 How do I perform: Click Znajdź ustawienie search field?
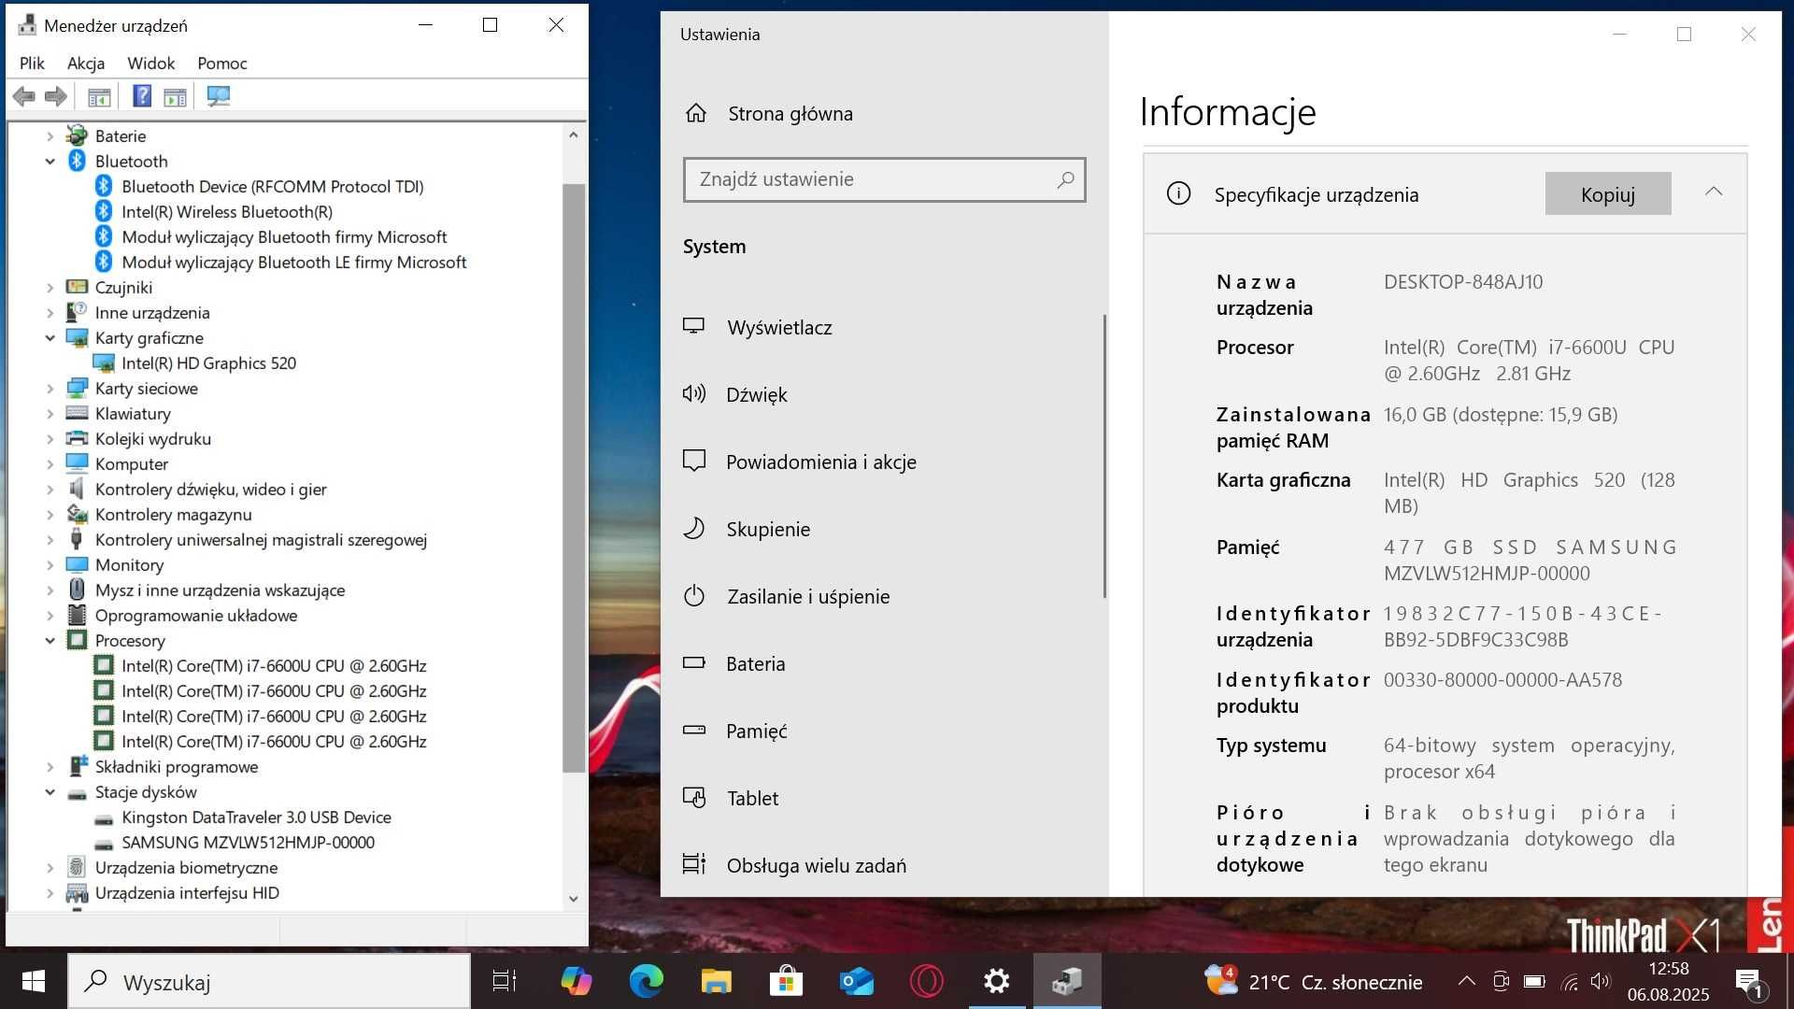[884, 179]
